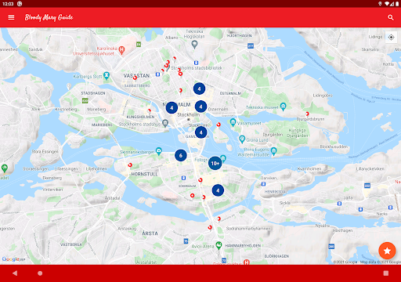Open the southernmost 4 cluster in Södermalm
The width and height of the screenshot is (401, 282).
click(218, 190)
